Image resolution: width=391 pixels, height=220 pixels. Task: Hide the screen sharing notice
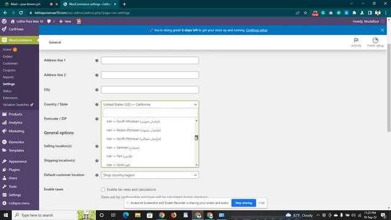261,203
